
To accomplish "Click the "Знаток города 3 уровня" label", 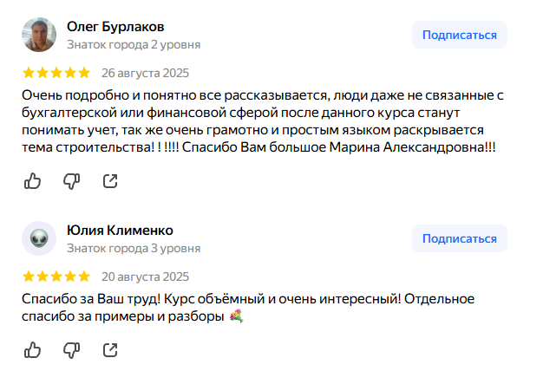I will pos(134,248).
